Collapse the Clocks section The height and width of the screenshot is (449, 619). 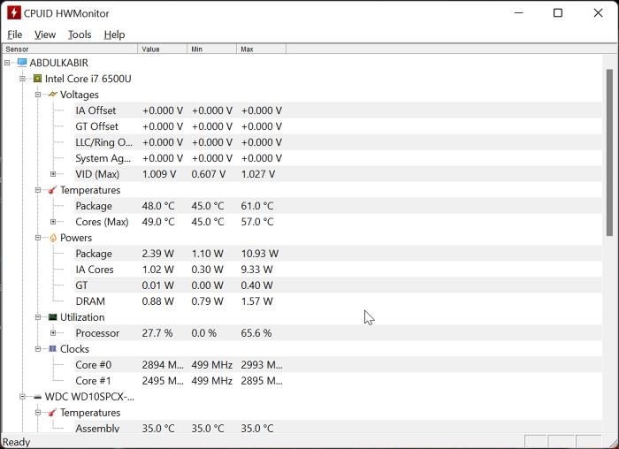(38, 349)
